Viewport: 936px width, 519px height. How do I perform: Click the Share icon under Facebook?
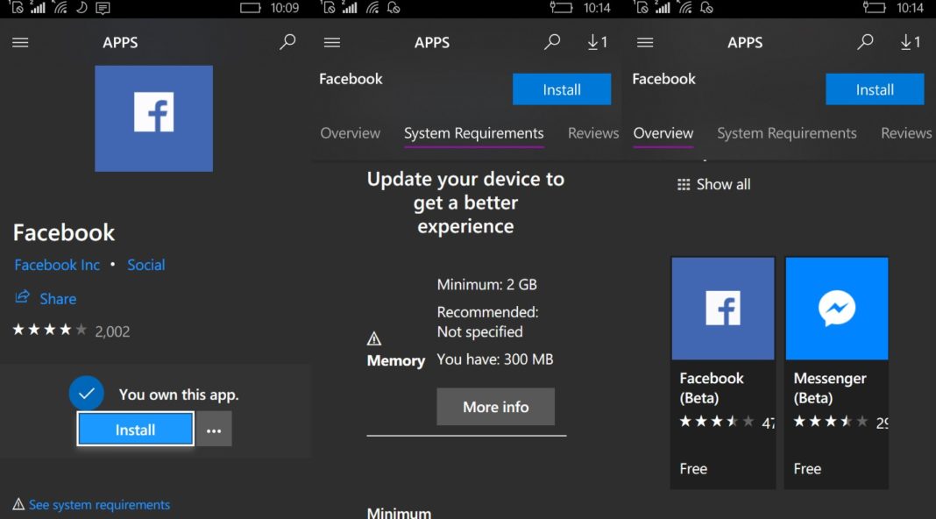coord(23,298)
